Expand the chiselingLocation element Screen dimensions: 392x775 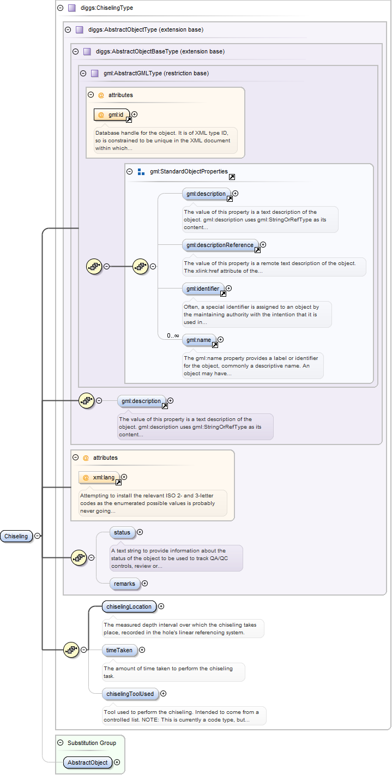tap(161, 606)
